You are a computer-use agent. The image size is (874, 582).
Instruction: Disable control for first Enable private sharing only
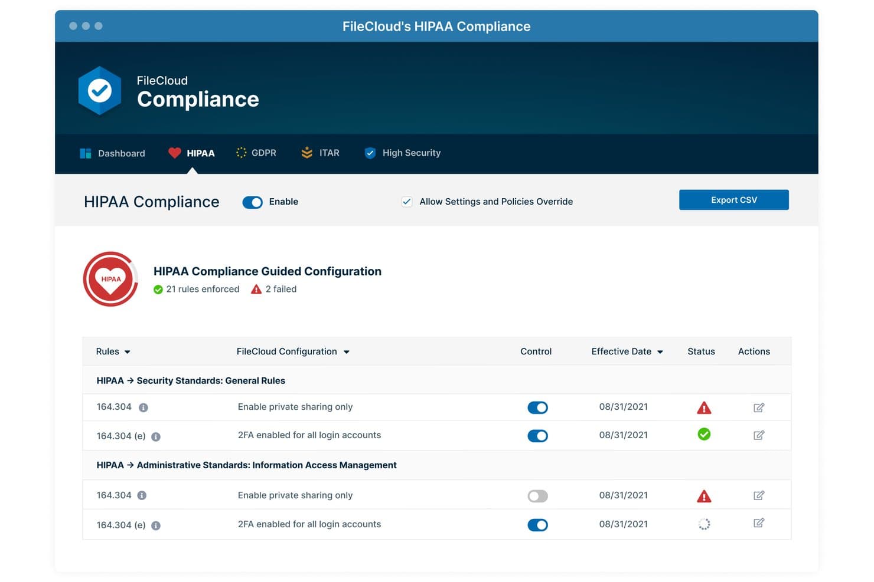tap(537, 407)
